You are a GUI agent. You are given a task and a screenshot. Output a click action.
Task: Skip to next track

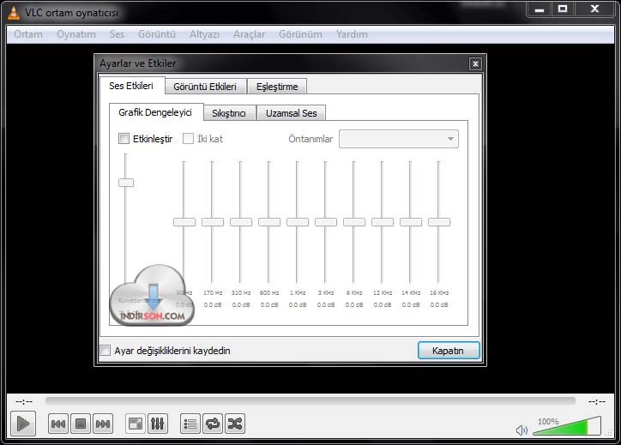coord(103,424)
